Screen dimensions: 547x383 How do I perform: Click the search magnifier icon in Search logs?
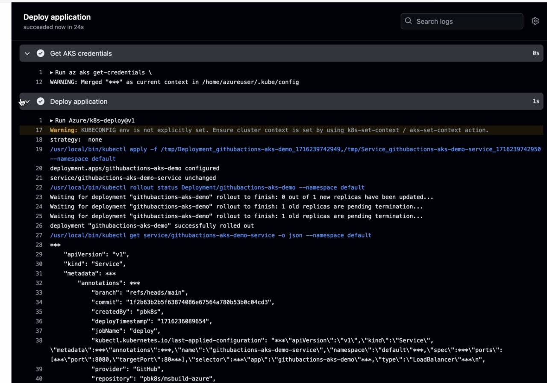408,20
